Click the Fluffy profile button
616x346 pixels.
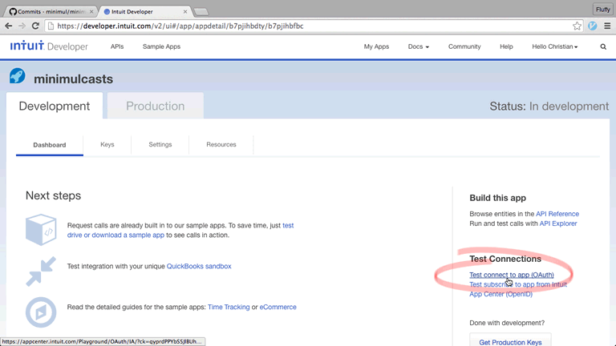point(602,10)
